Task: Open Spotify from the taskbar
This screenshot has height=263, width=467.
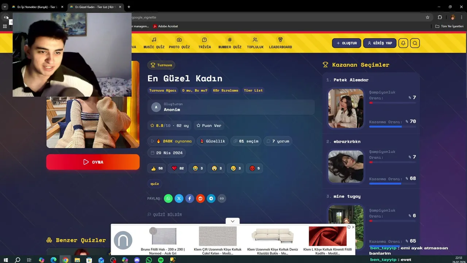Action: pyautogui.click(x=161, y=260)
